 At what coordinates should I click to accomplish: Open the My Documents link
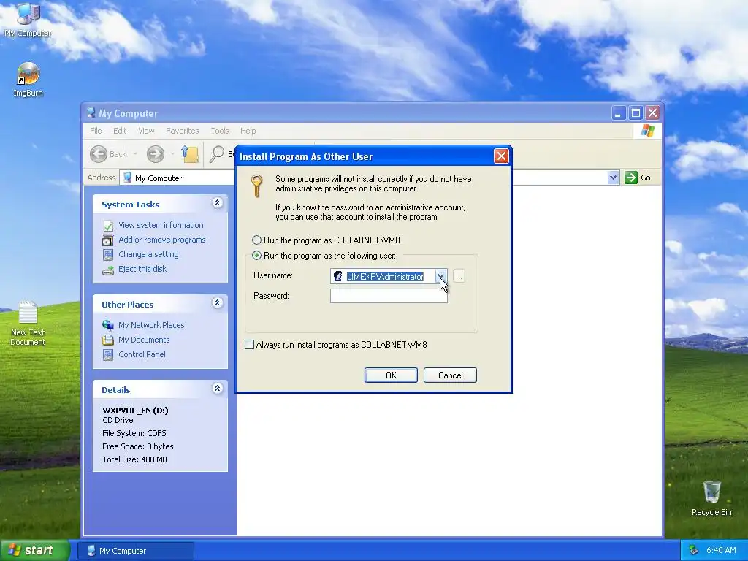[144, 340]
